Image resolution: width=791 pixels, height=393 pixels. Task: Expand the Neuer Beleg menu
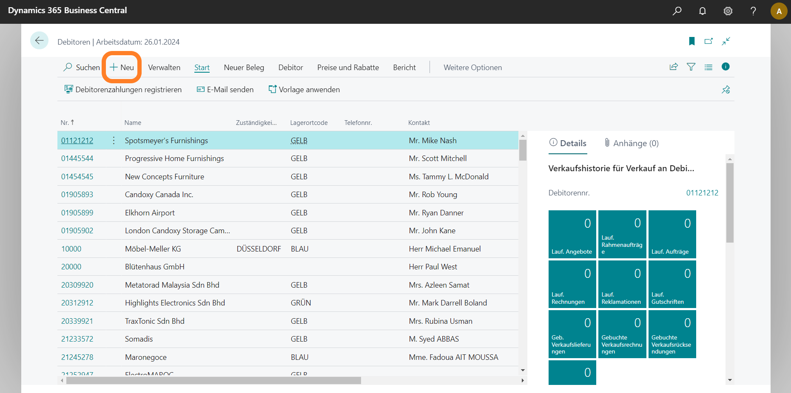(244, 68)
